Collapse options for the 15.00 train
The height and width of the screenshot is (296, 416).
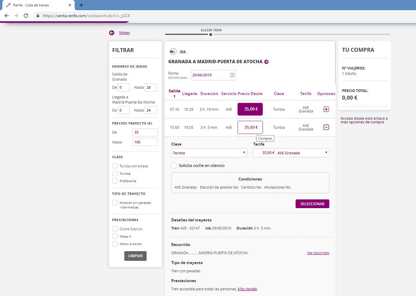tap(326, 127)
